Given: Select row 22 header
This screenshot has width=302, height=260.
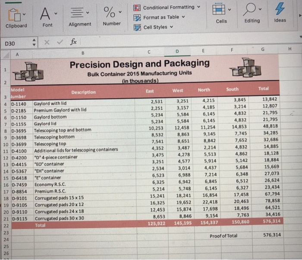Looking at the screenshot, I should (x=6, y=226).
